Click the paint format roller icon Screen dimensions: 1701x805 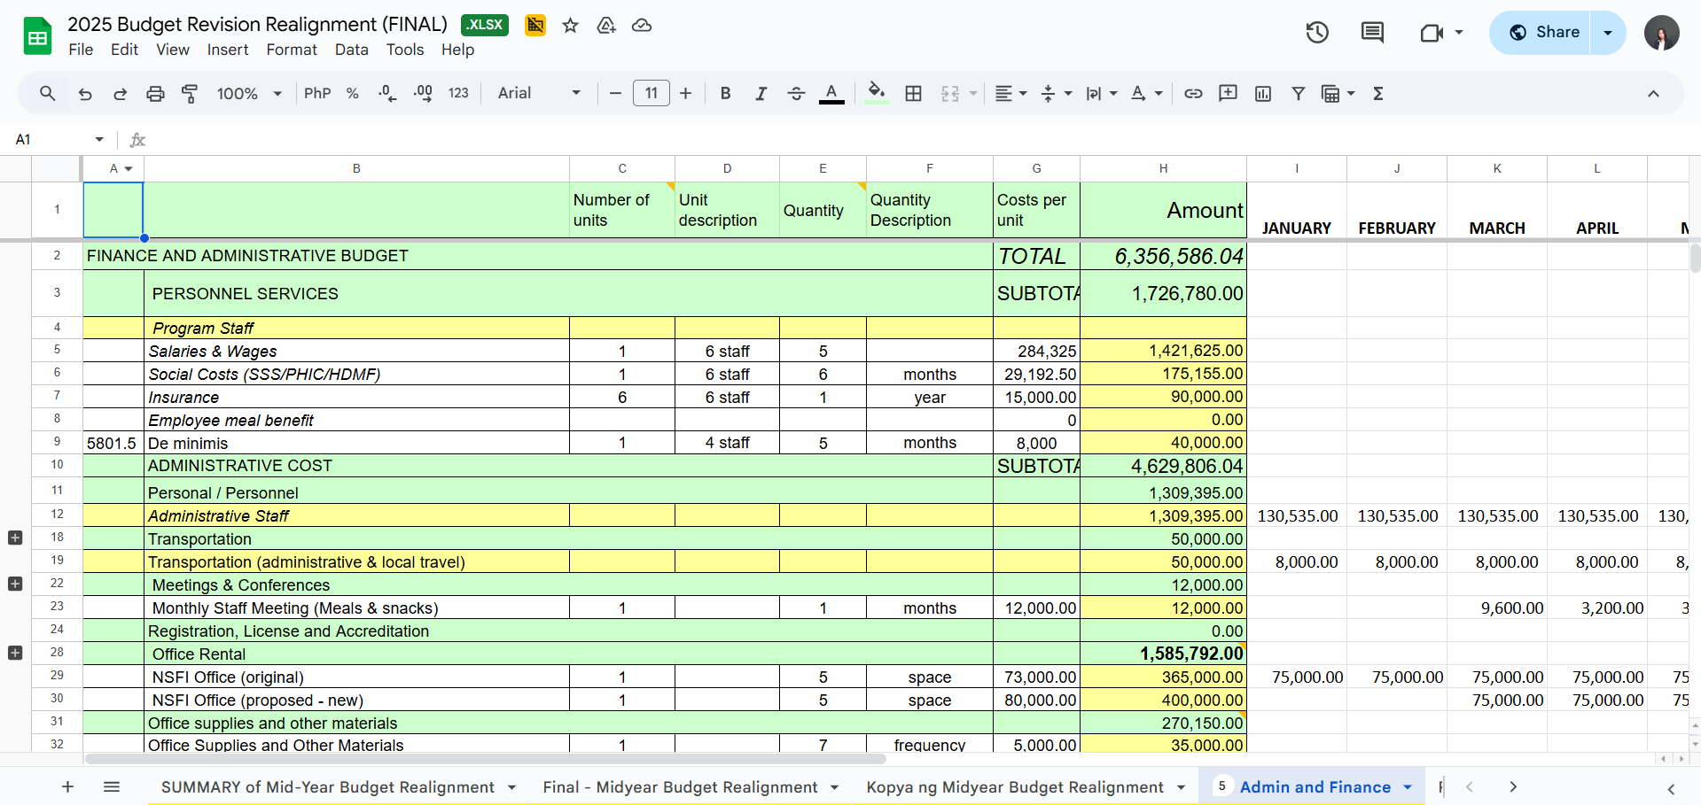[190, 94]
